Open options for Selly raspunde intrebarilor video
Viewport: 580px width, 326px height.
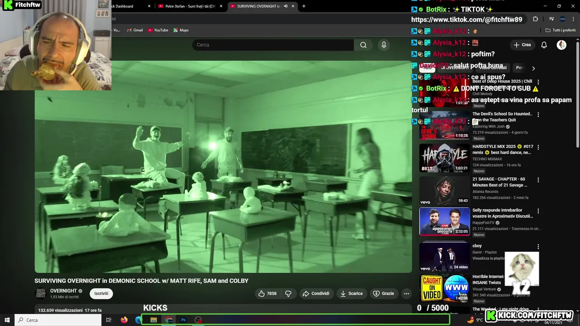538,211
